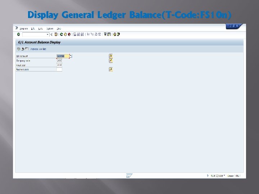Open the system info dropdown in status bar
This screenshot has height=194, width=259.
(x=224, y=175)
